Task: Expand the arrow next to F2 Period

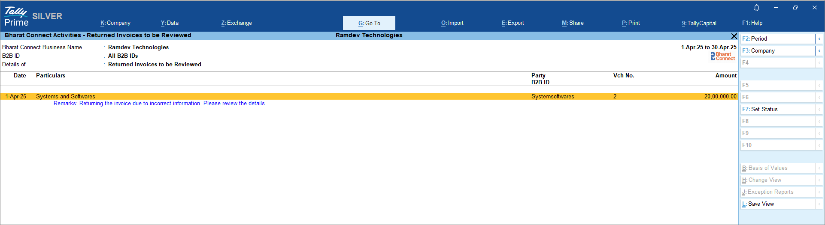Action: [819, 39]
